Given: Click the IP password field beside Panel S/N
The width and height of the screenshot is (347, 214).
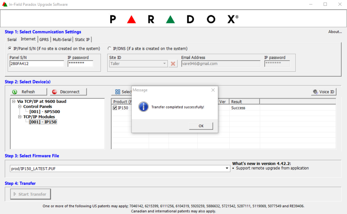Looking at the screenshot, I should tap(80, 64).
